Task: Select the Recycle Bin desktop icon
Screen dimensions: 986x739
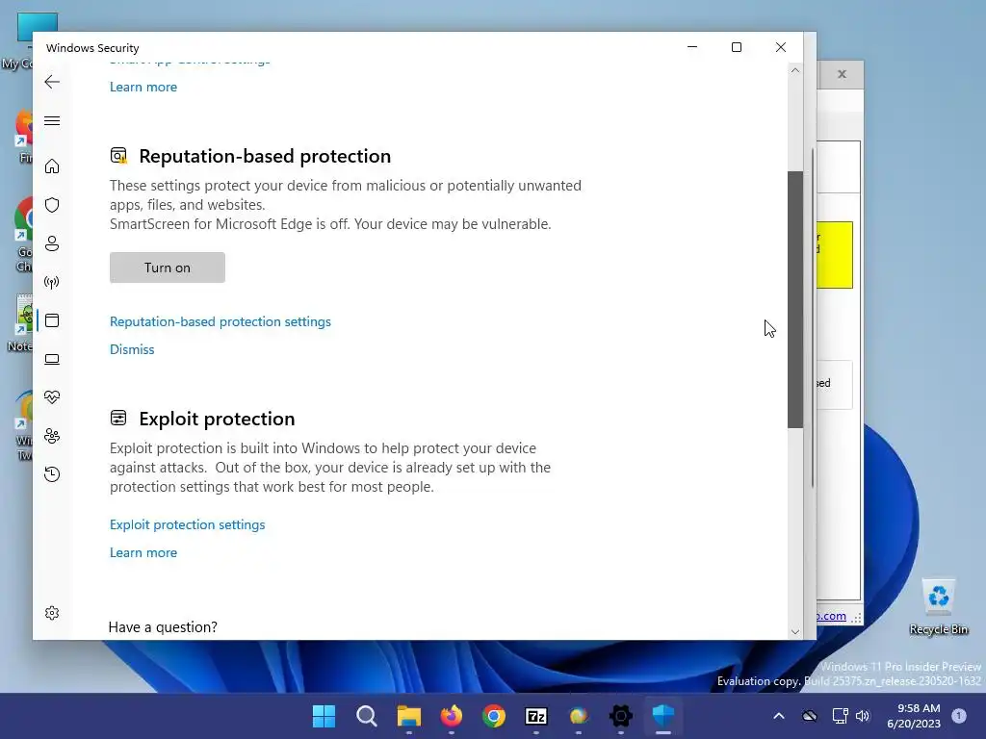Action: click(939, 607)
